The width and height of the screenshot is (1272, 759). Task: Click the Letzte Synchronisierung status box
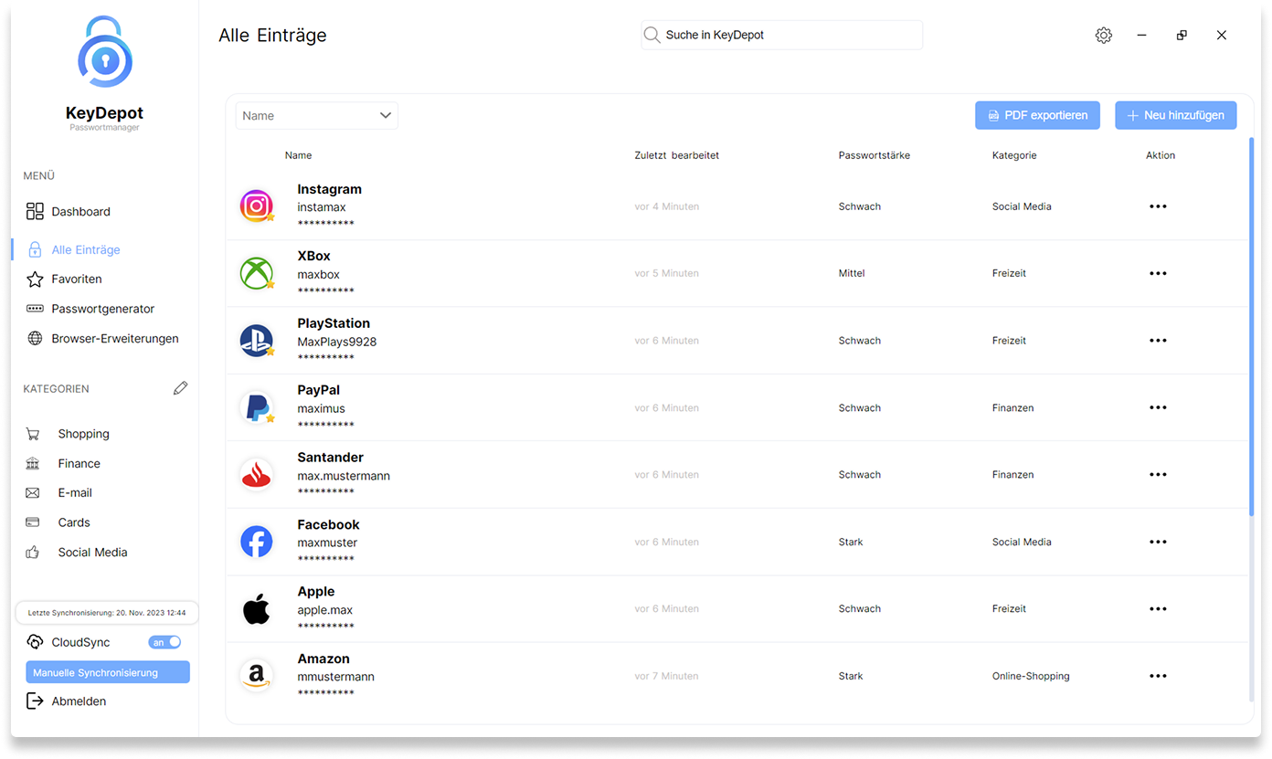click(x=107, y=612)
